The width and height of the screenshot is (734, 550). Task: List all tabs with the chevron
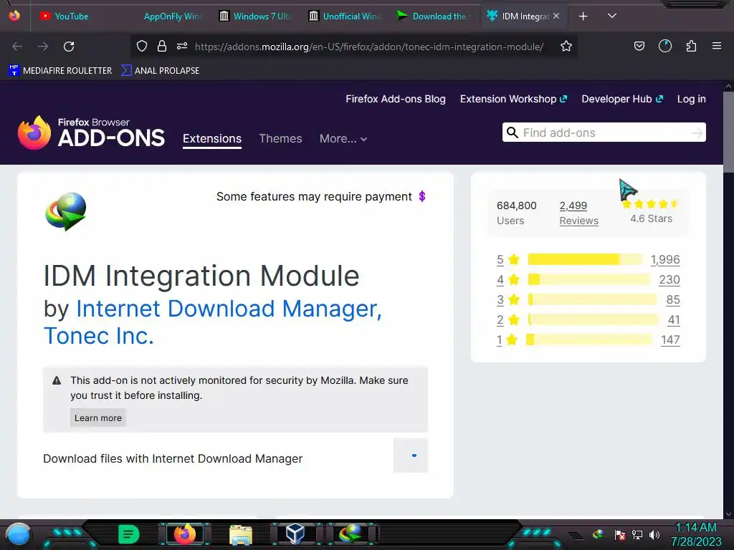click(612, 16)
